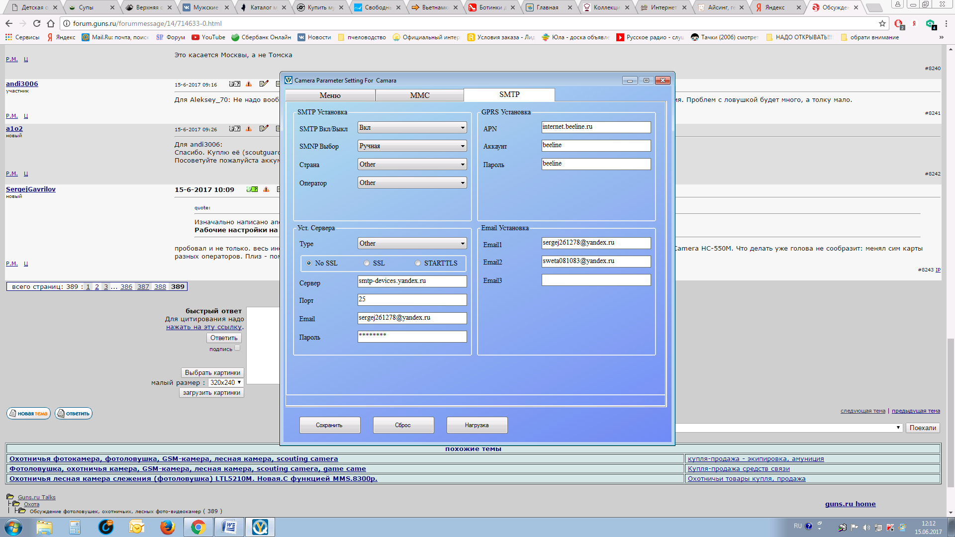Viewport: 955px width, 537px height.
Task: Open the MMC tab
Action: click(x=420, y=94)
